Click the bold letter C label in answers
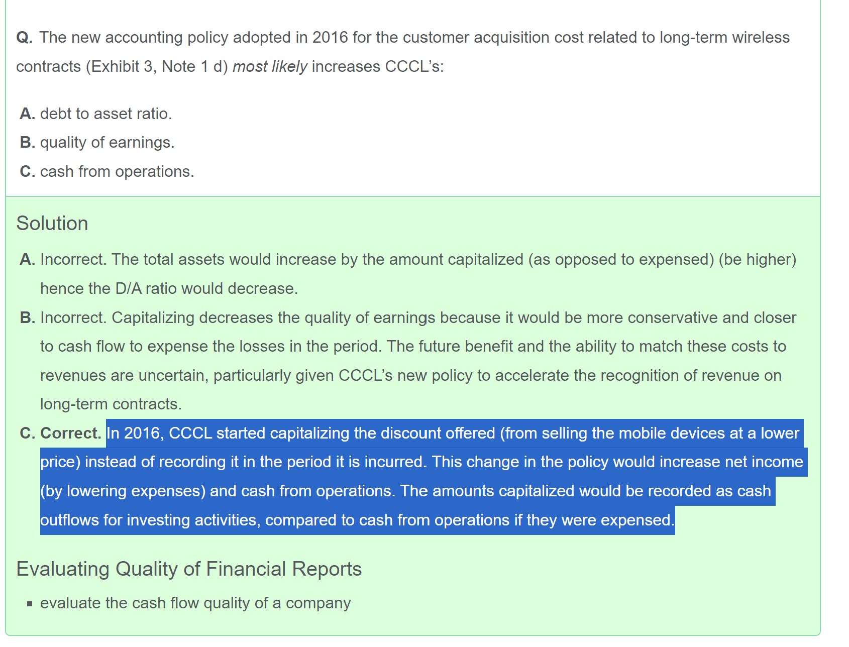 [x=27, y=171]
